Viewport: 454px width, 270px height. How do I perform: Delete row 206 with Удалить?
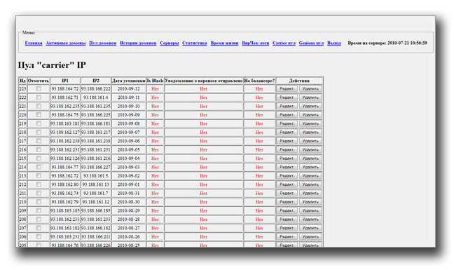pyautogui.click(x=310, y=236)
